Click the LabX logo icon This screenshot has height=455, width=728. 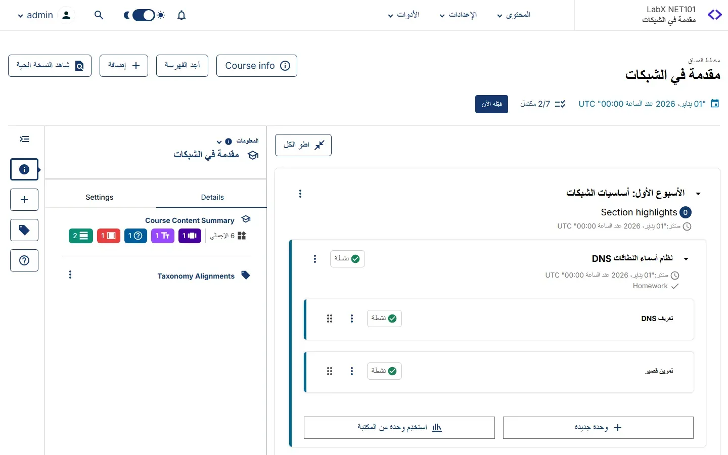(x=714, y=15)
